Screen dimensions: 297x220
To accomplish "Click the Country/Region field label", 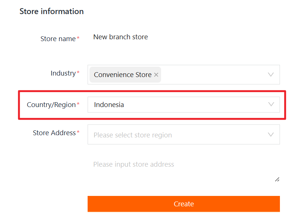I will point(51,105).
